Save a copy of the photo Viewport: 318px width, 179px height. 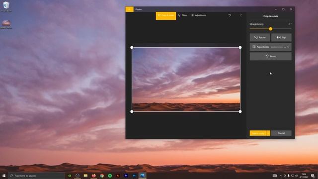pos(258,133)
